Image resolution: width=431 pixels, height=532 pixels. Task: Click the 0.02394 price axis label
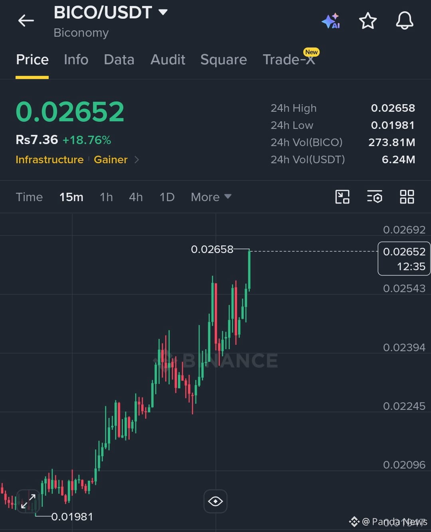click(404, 348)
